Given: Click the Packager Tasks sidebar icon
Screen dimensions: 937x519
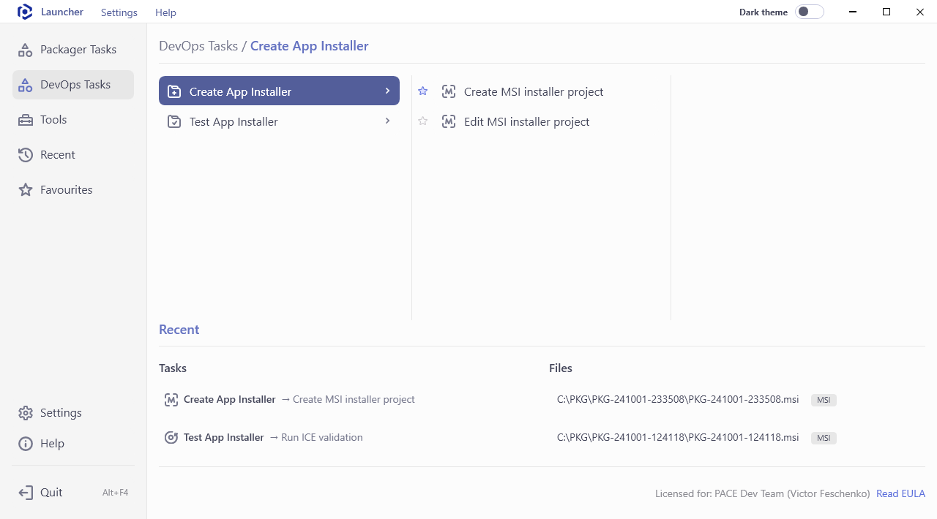Looking at the screenshot, I should pos(26,50).
